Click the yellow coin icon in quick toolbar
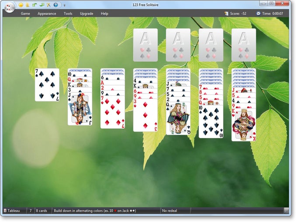297x222 pixels. [21, 5]
